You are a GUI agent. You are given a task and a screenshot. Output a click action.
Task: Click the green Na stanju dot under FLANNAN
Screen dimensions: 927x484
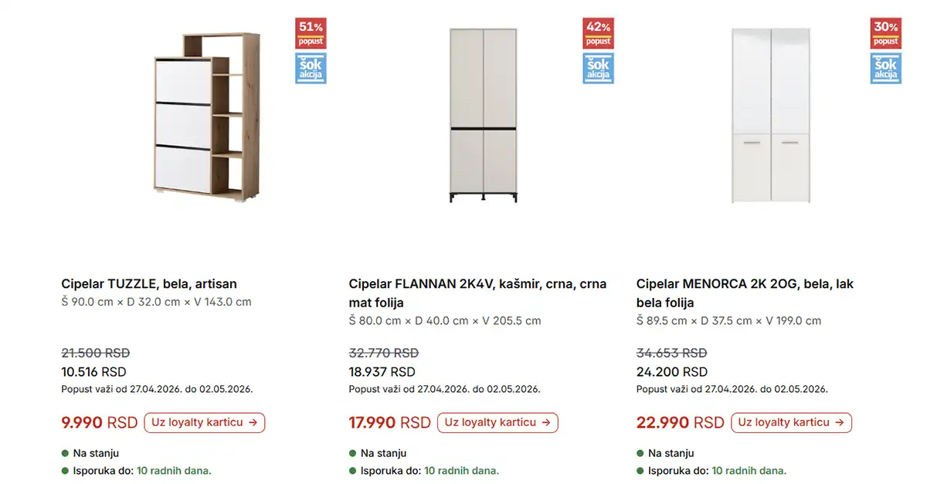(x=351, y=453)
